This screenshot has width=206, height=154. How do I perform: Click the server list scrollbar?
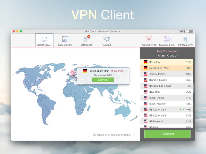click(x=194, y=88)
